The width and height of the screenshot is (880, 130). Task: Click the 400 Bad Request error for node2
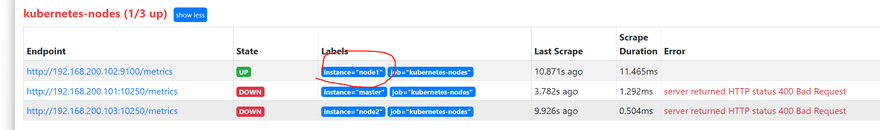(755, 111)
